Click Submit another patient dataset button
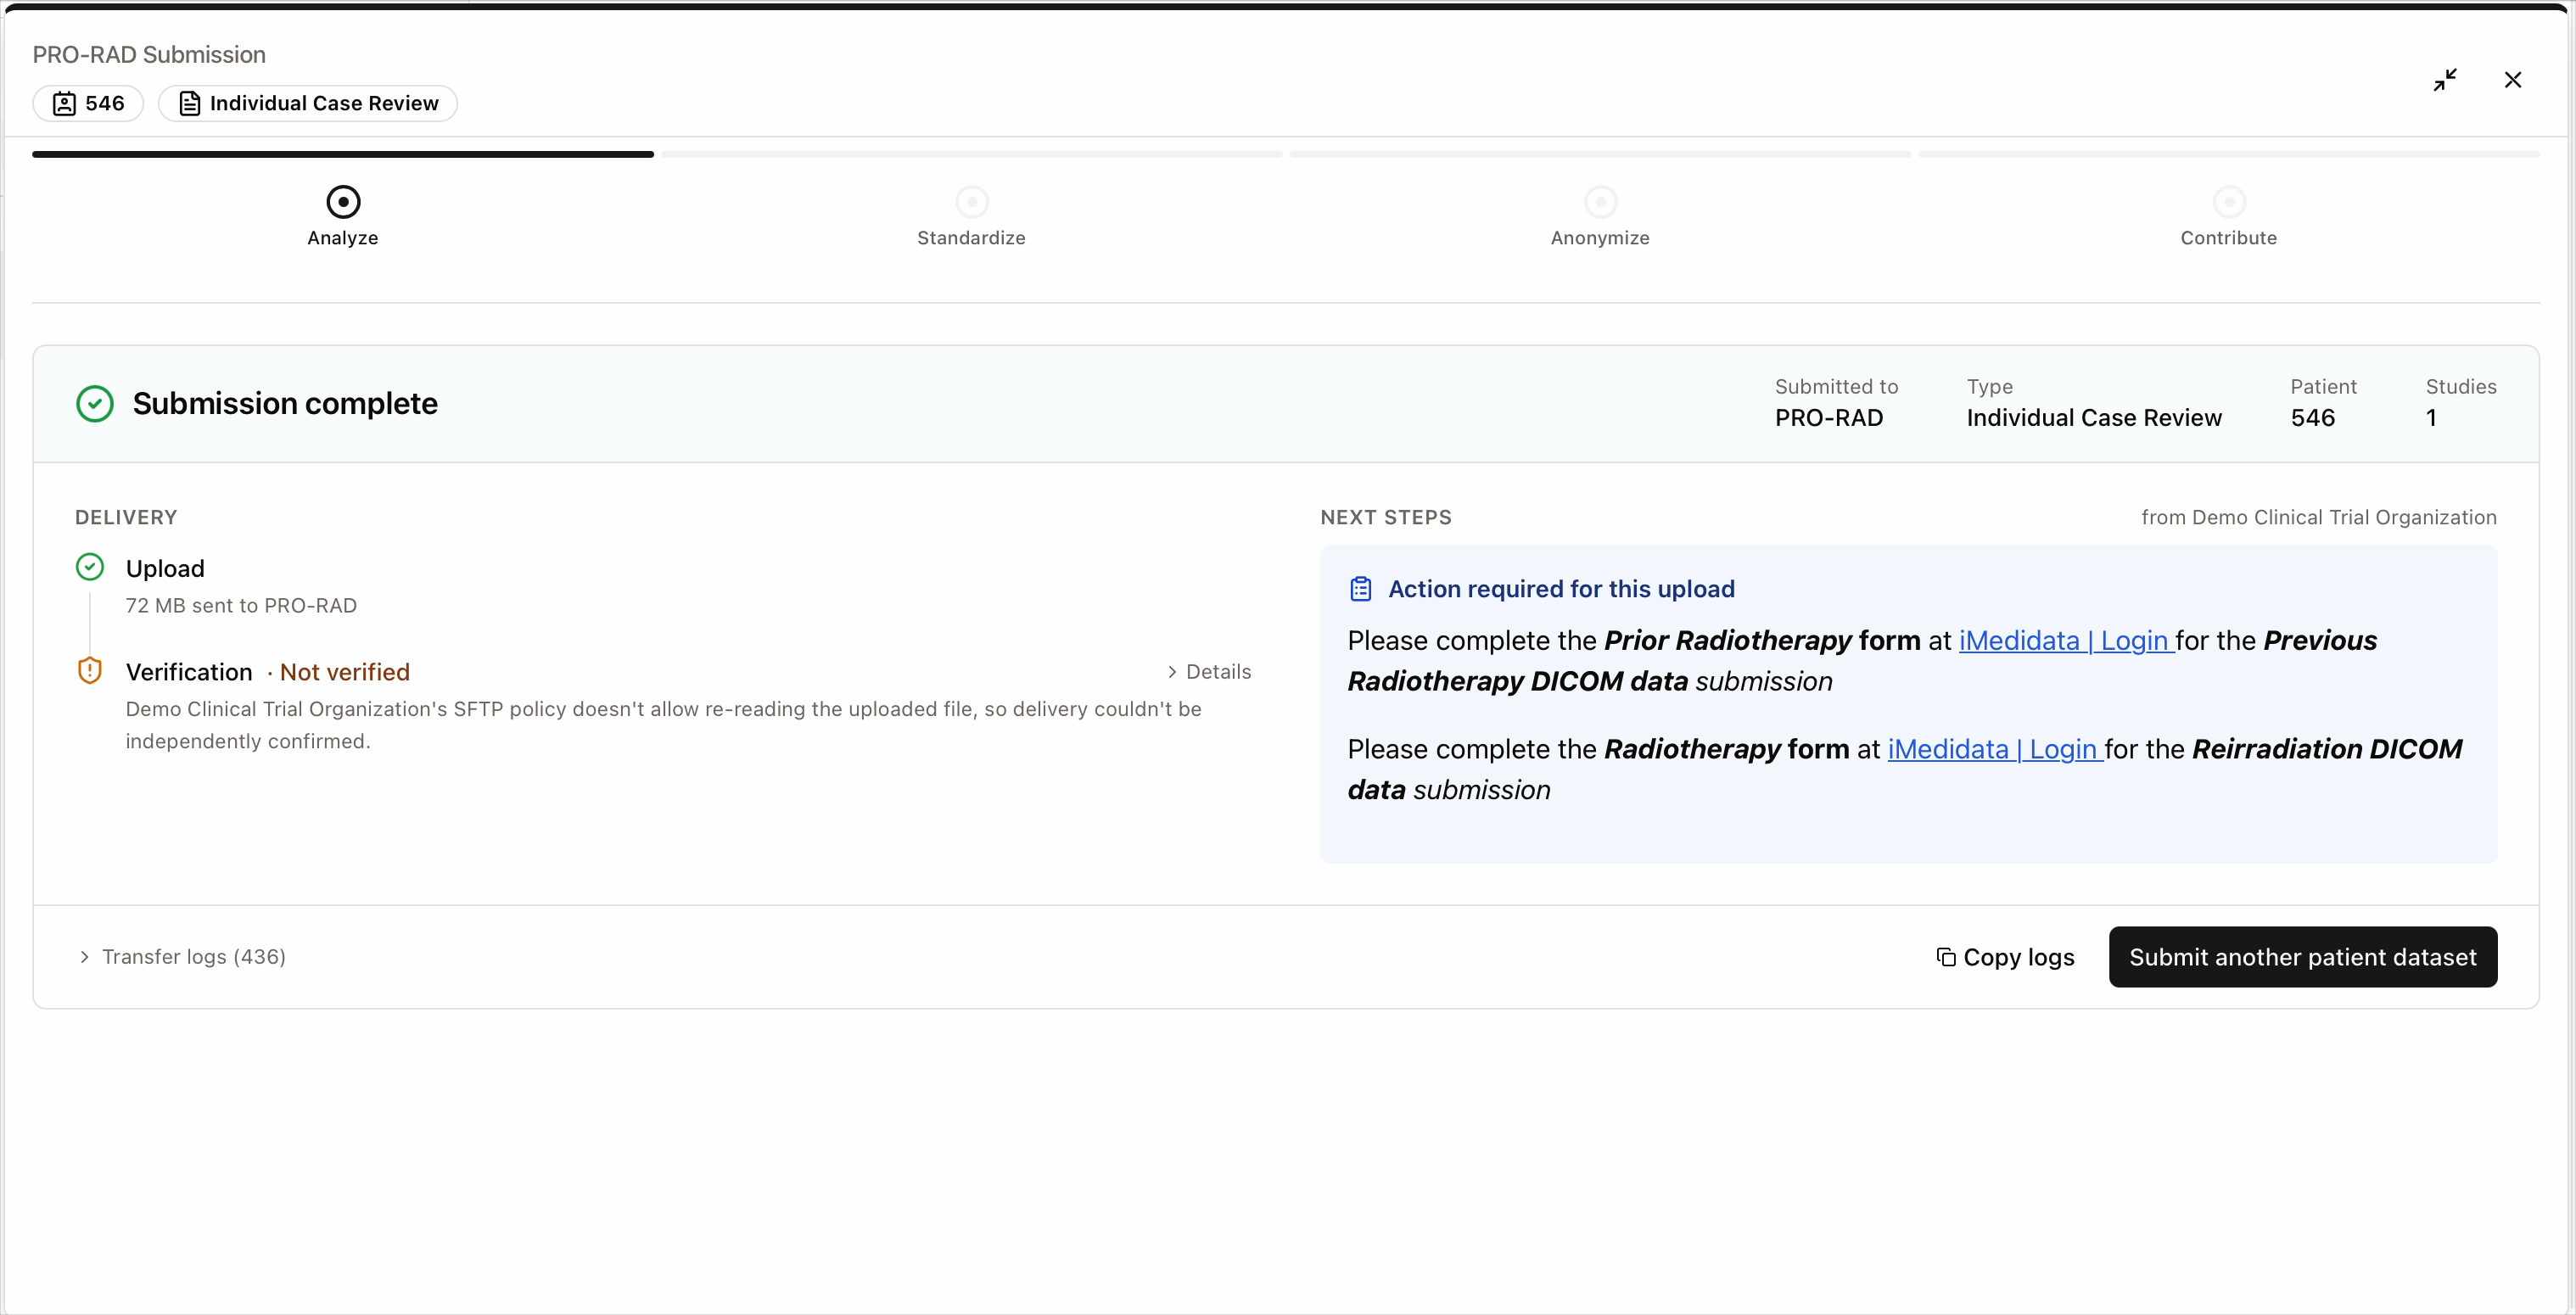 point(2303,957)
